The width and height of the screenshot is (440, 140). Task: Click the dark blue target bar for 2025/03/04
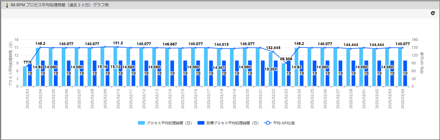[405, 73]
